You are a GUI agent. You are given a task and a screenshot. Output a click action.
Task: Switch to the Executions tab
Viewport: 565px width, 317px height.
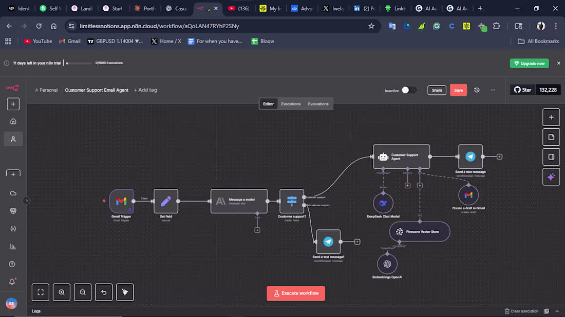click(x=291, y=104)
